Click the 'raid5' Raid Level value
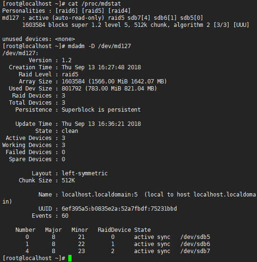The height and width of the screenshot is (262, 257). coord(70,74)
